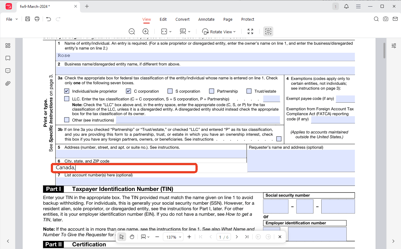Viewport: 401px width, 249px height.
Task: Enter full screen mode
Action: point(250,31)
